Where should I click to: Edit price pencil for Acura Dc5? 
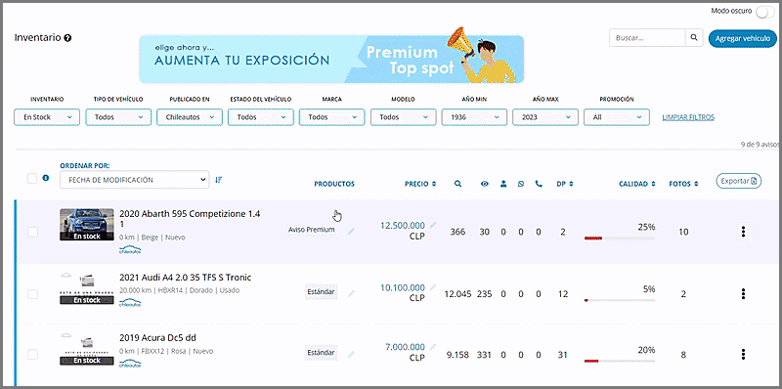point(432,346)
